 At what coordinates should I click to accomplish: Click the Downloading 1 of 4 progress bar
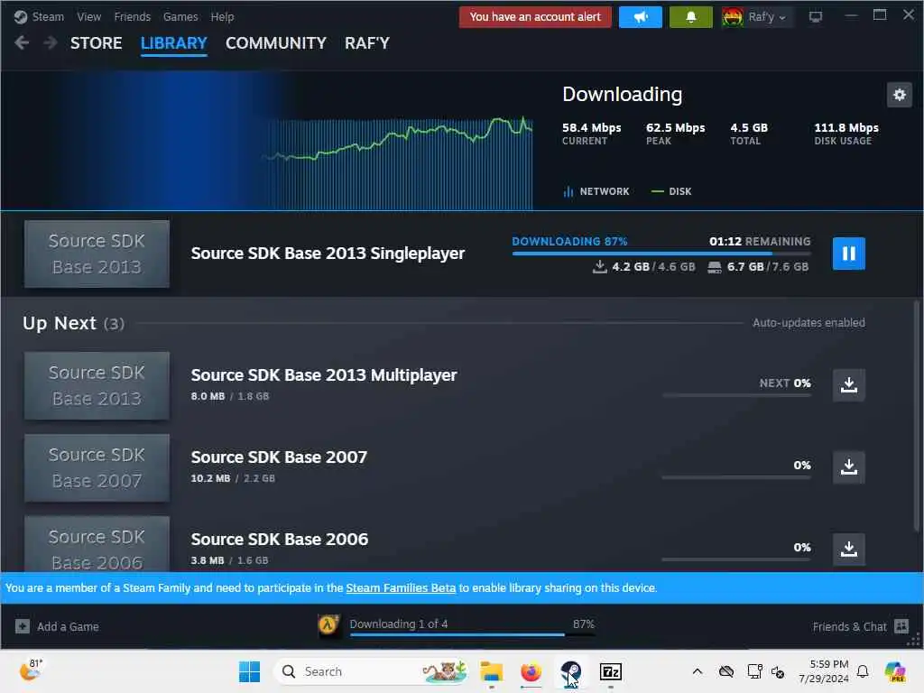[472, 634]
